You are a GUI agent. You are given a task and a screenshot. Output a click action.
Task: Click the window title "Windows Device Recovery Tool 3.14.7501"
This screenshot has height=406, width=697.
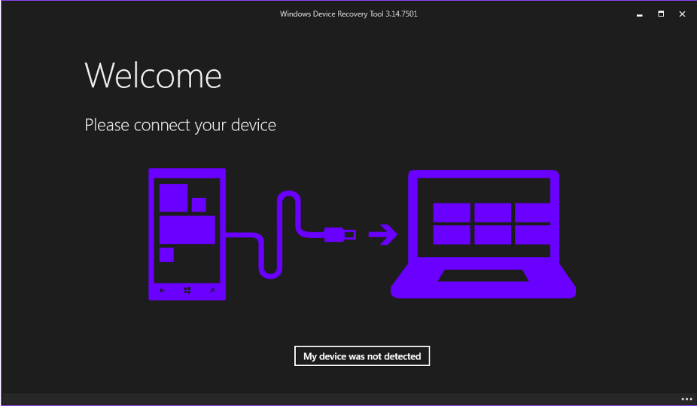[x=348, y=14]
